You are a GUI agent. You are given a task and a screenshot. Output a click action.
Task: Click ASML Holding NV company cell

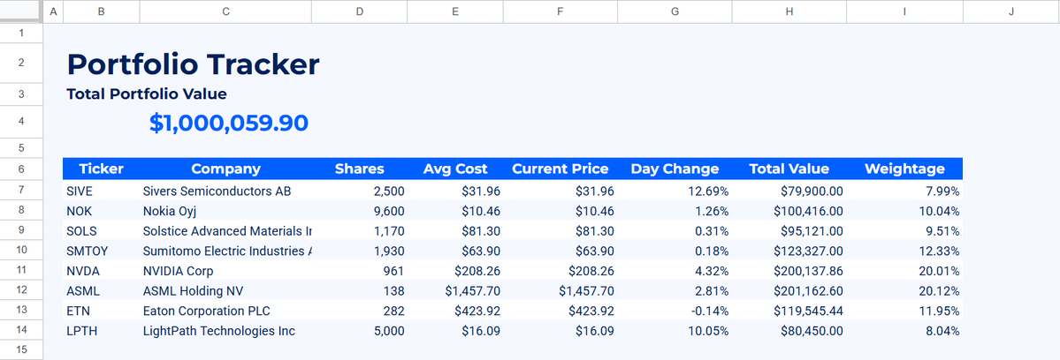pos(225,291)
